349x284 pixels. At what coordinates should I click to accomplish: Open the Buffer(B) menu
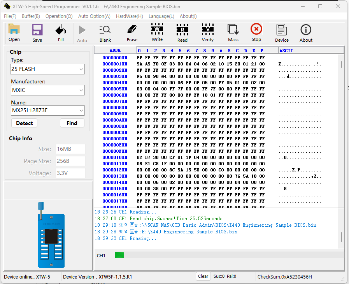[x=31, y=16]
